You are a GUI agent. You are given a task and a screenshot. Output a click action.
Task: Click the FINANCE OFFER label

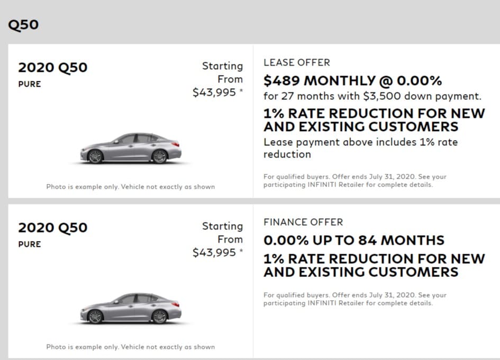(x=303, y=222)
